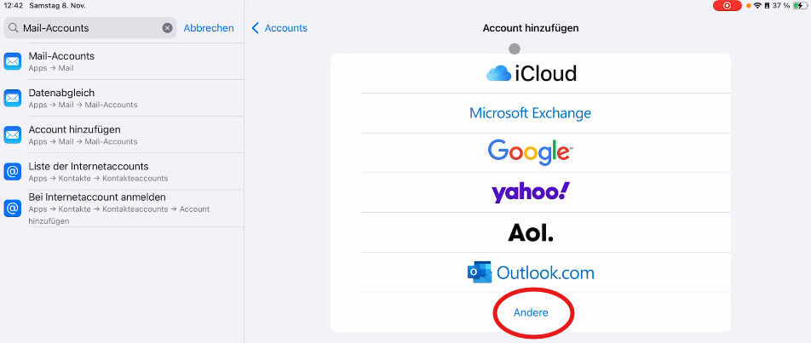Tap the red screen recording indicator
The width and height of the screenshot is (811, 343).
coord(728,6)
